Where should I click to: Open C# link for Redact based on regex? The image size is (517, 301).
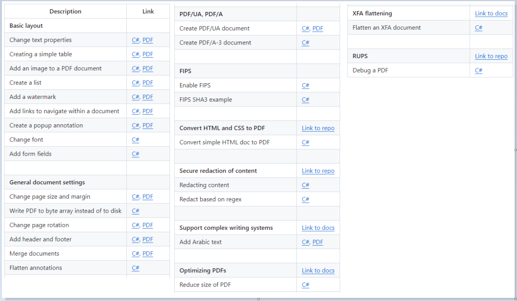click(x=305, y=199)
